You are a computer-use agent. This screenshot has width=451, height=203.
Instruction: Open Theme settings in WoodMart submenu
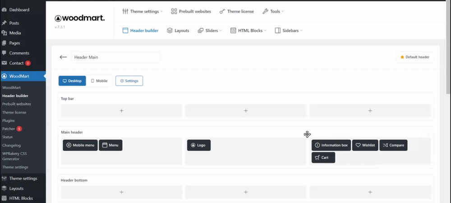[15, 167]
